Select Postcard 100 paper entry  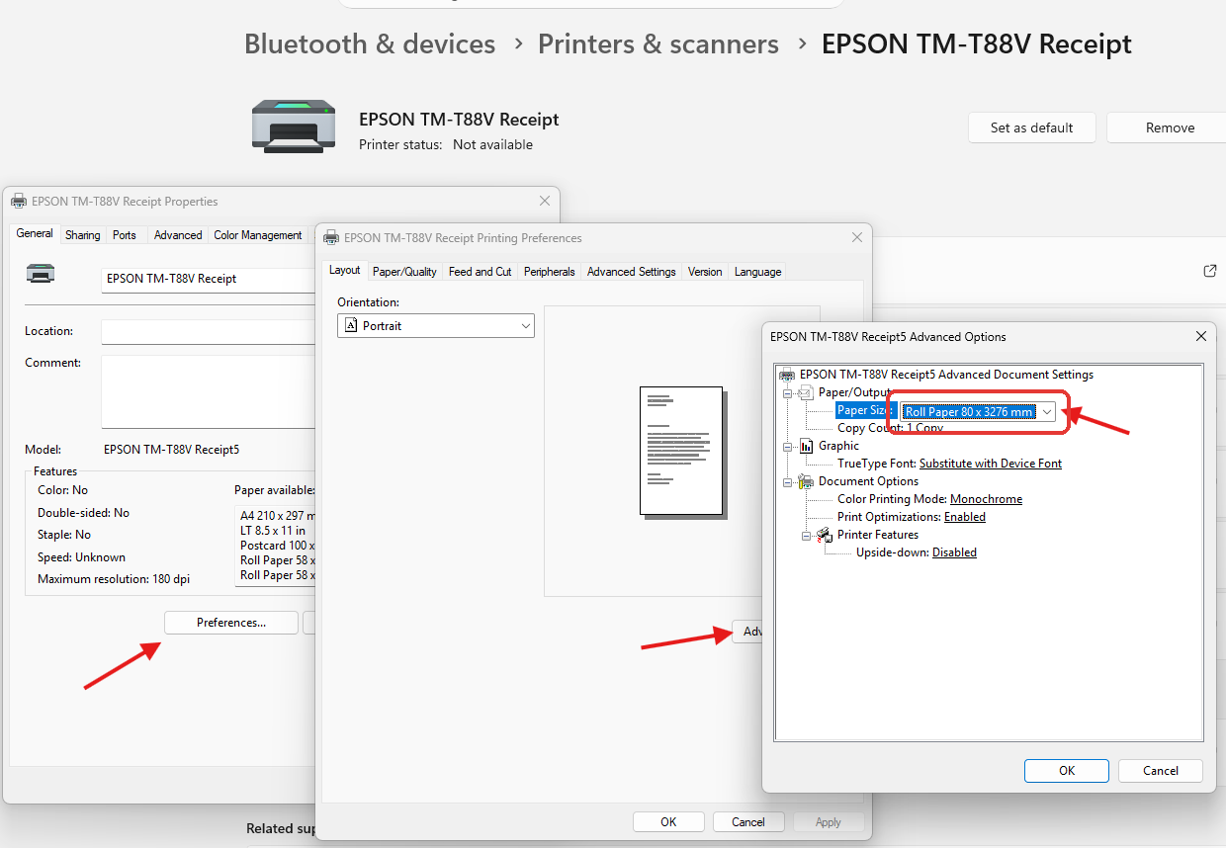[278, 545]
